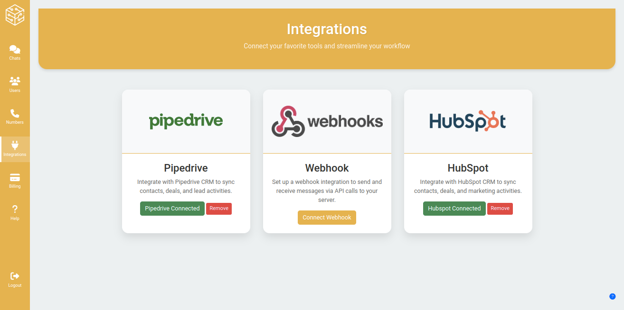Remove the Pipedrive integration

pyautogui.click(x=219, y=209)
